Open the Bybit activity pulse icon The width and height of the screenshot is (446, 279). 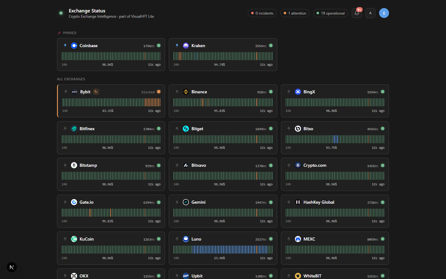(96, 92)
